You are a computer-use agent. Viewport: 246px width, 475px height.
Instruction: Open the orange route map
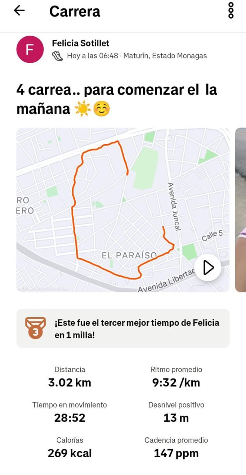coord(123,210)
